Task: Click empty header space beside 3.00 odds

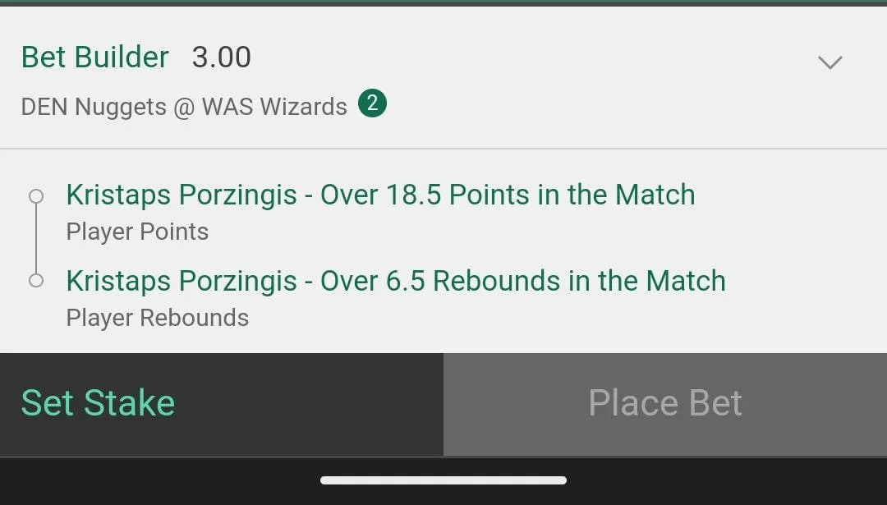Action: point(531,57)
